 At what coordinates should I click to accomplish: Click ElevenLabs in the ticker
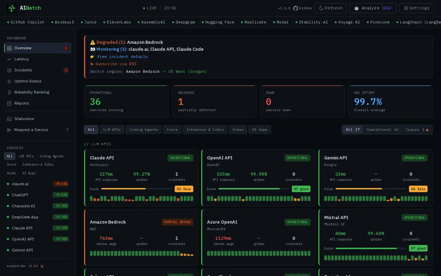click(x=117, y=22)
